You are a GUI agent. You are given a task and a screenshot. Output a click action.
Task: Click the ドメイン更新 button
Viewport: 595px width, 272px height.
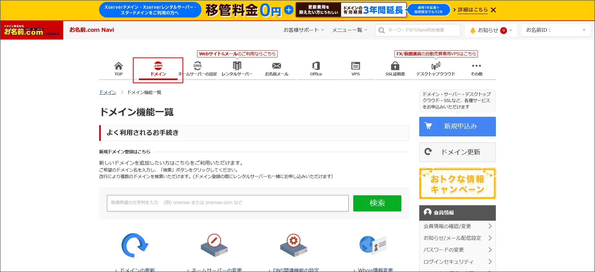[457, 152]
